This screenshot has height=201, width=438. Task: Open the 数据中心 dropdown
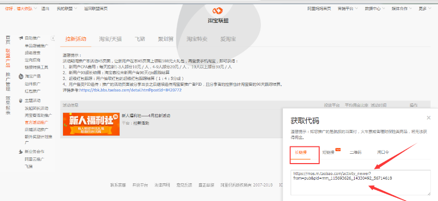375,9
